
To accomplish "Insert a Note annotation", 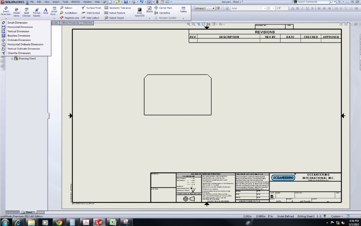I will pos(46,11).
